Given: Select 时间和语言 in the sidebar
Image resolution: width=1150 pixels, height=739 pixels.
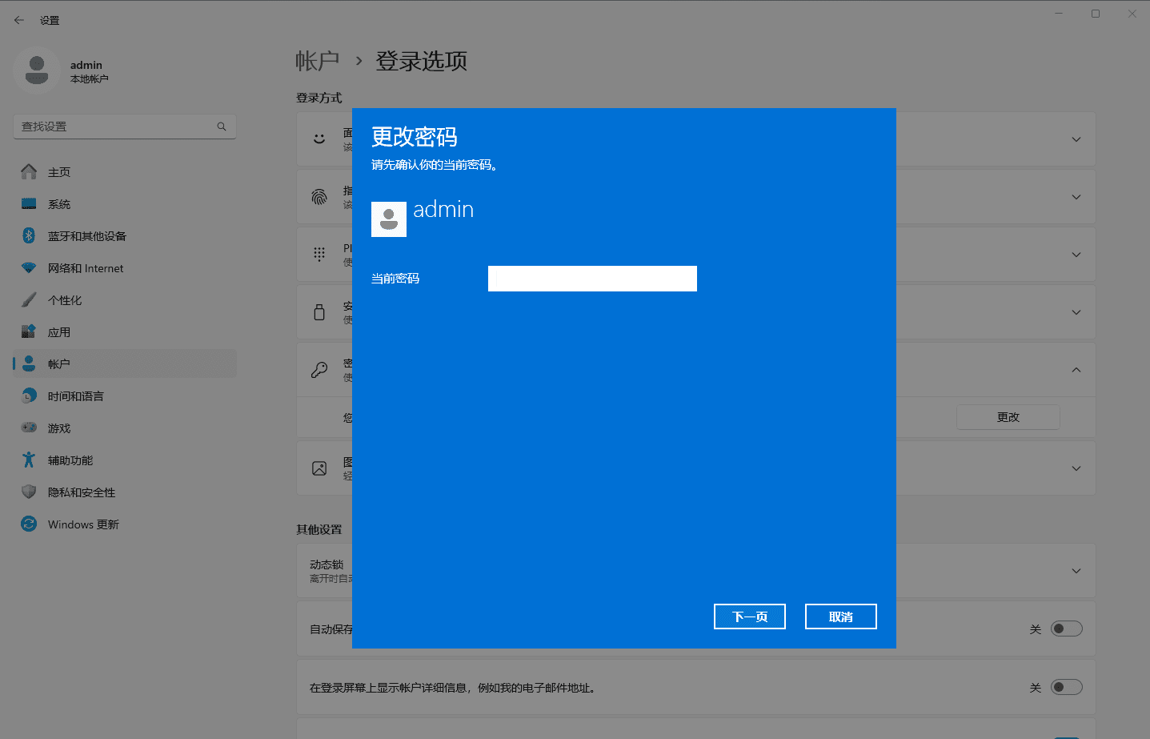Looking at the screenshot, I should 125,396.
